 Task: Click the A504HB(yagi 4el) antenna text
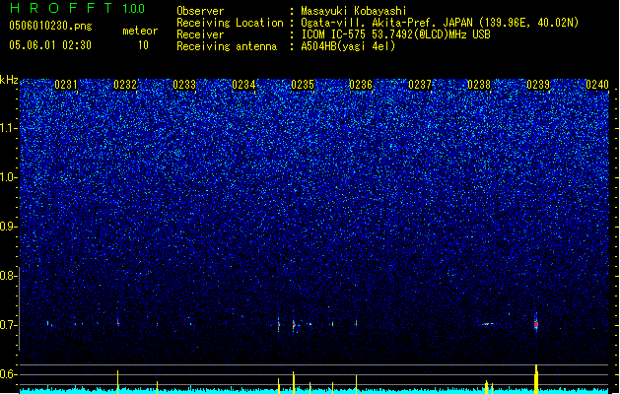tap(348, 46)
